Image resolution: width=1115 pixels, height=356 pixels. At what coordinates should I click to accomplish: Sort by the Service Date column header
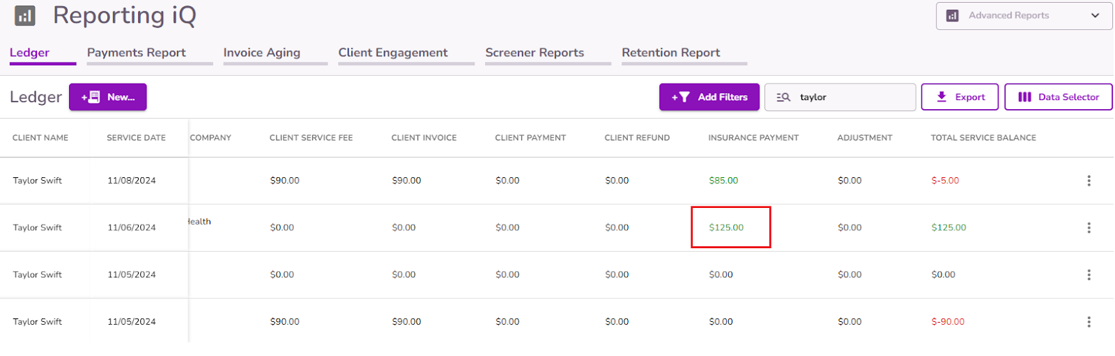coord(136,138)
